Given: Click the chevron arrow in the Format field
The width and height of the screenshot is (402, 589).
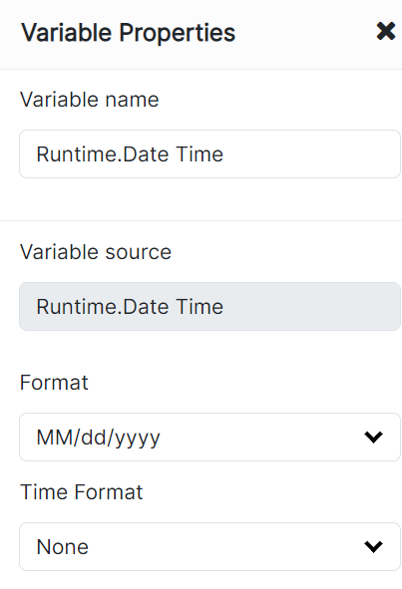Looking at the screenshot, I should click(373, 437).
